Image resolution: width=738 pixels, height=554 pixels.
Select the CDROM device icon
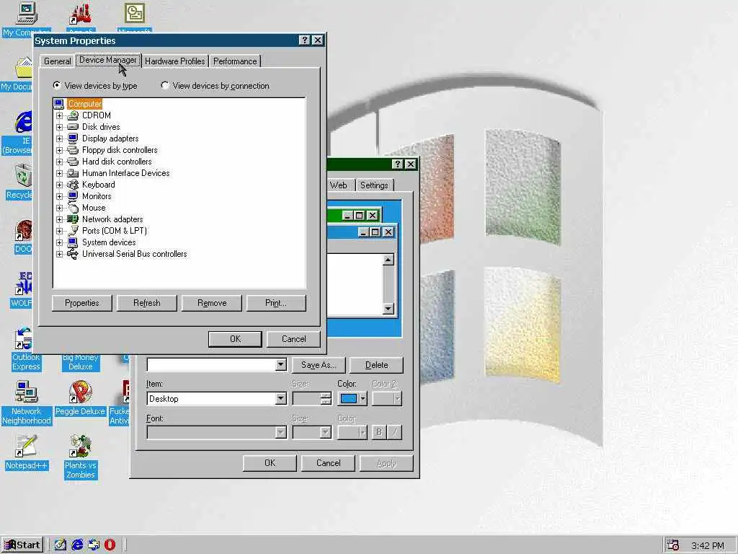(73, 115)
